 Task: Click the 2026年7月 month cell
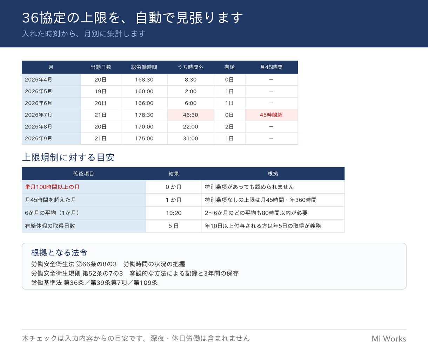click(x=51, y=115)
